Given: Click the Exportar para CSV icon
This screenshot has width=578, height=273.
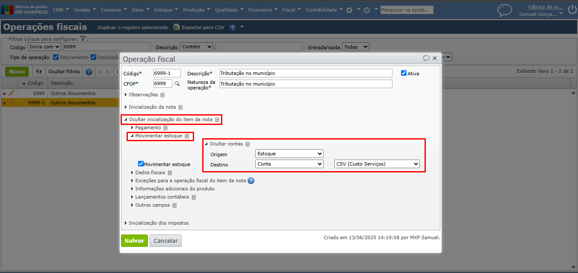Looking at the screenshot, I should (176, 27).
